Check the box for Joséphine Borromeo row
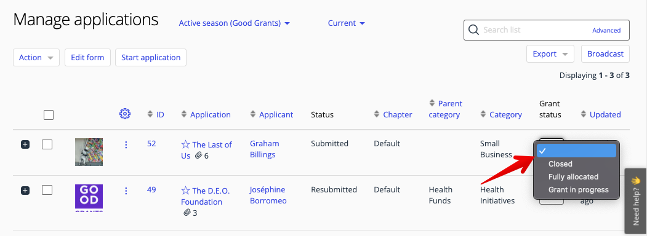The width and height of the screenshot is (647, 236). [47, 190]
